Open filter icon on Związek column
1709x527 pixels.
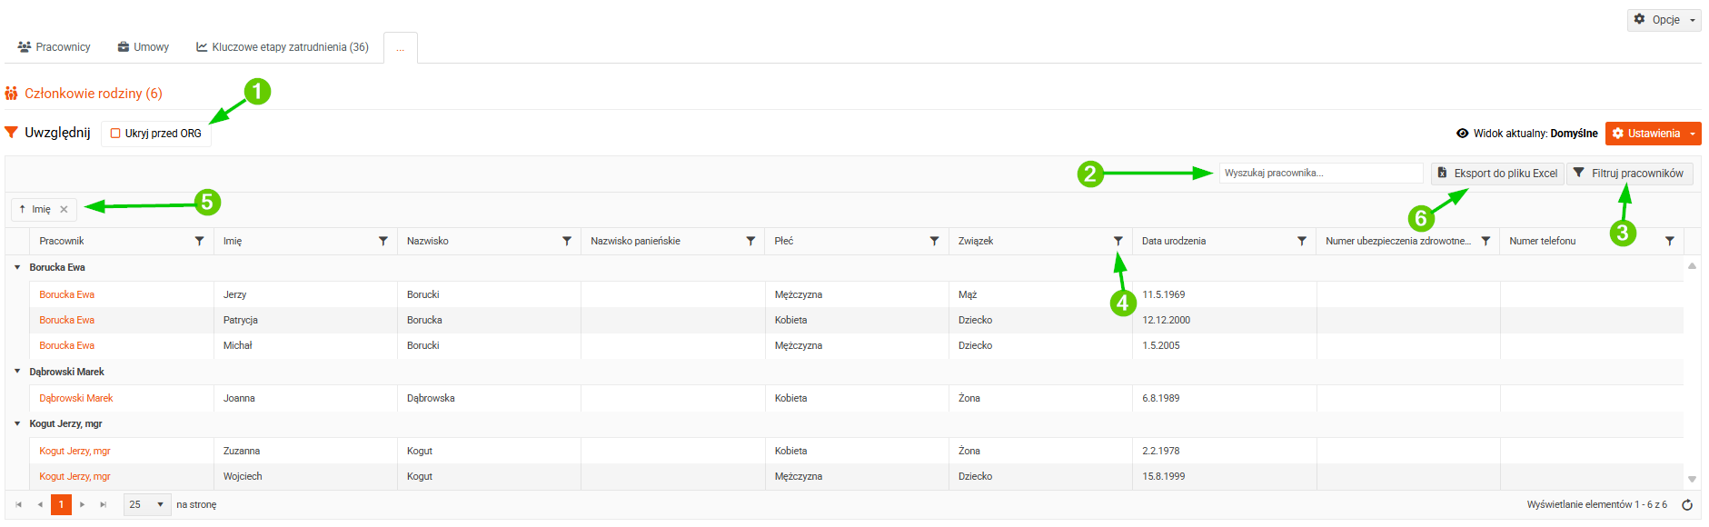pyautogui.click(x=1118, y=241)
